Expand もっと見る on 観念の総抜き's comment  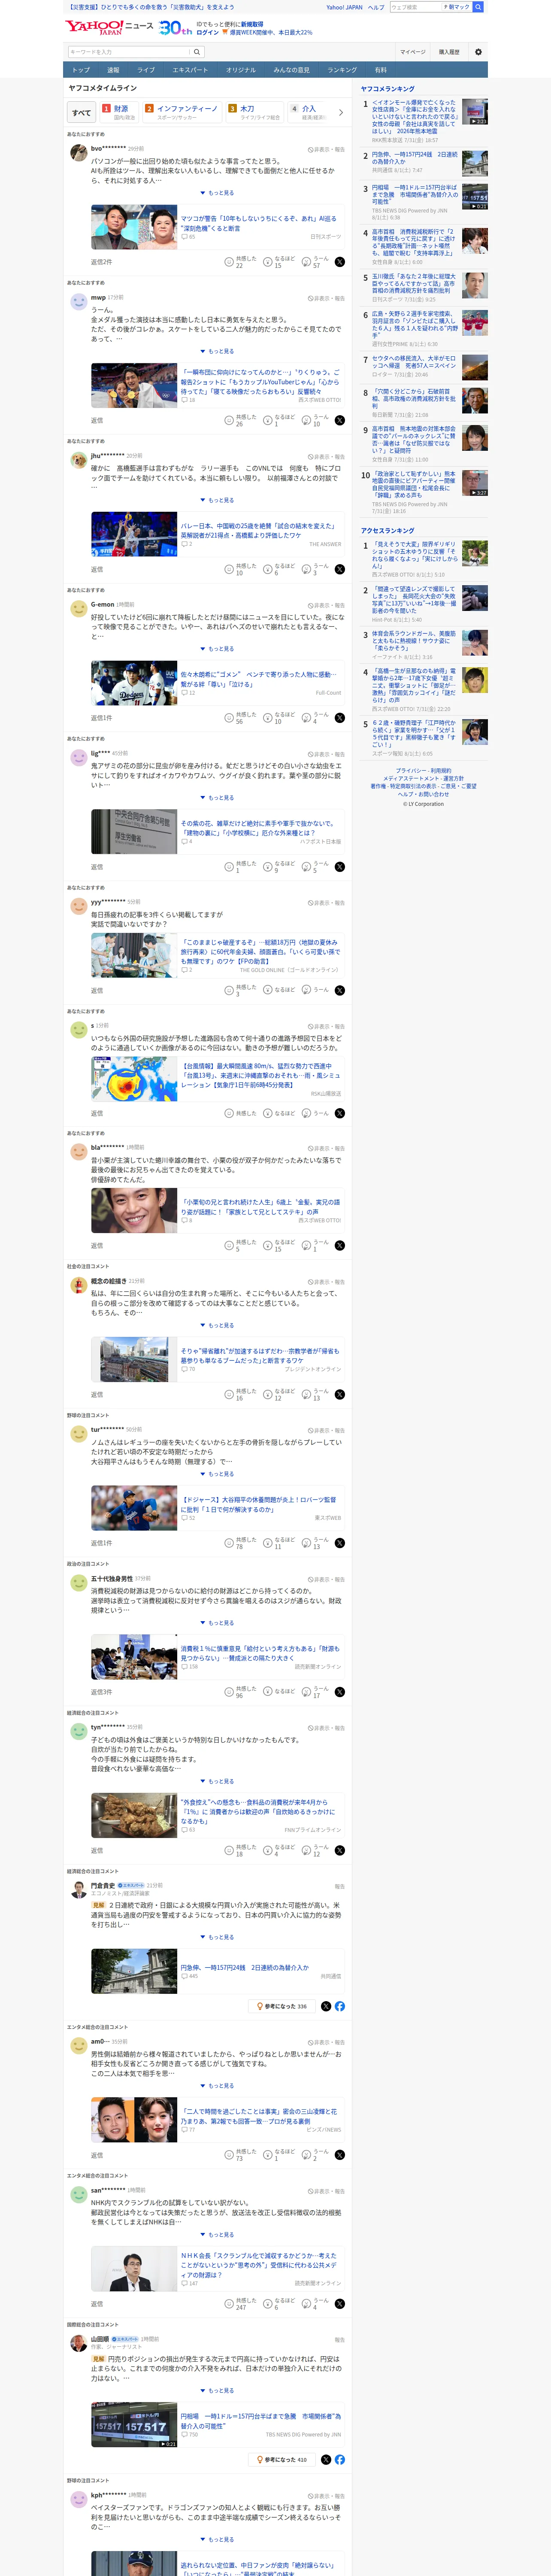(217, 1325)
